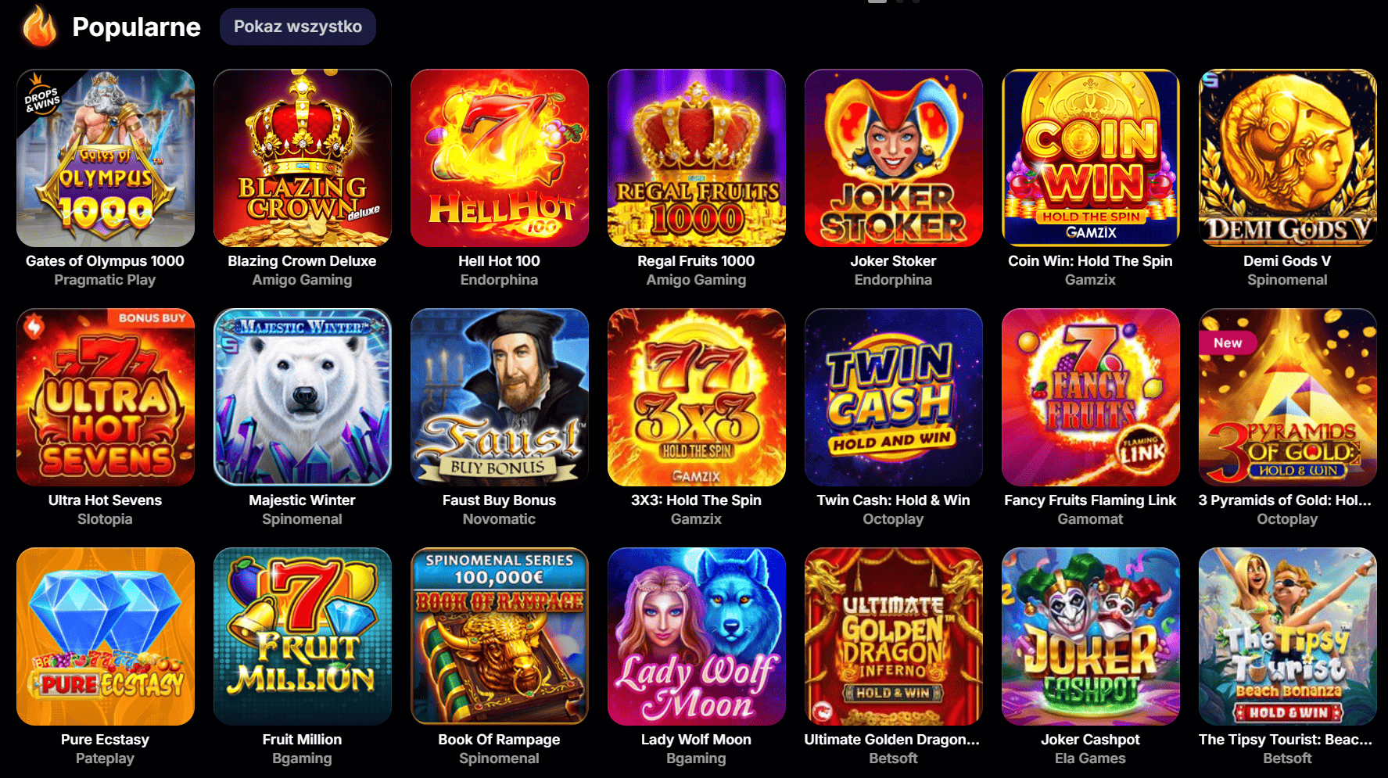Click the Pragmatic Play provider label
The image size is (1388, 778).
[x=105, y=280]
